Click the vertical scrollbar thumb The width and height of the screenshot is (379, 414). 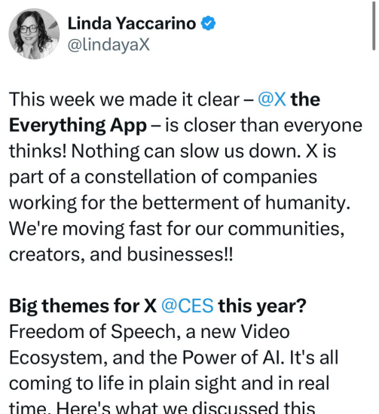tap(374, 26)
